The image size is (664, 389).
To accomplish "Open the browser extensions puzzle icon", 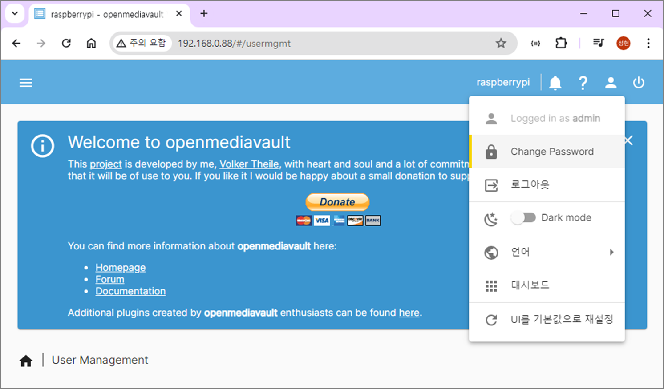I will 561,43.
